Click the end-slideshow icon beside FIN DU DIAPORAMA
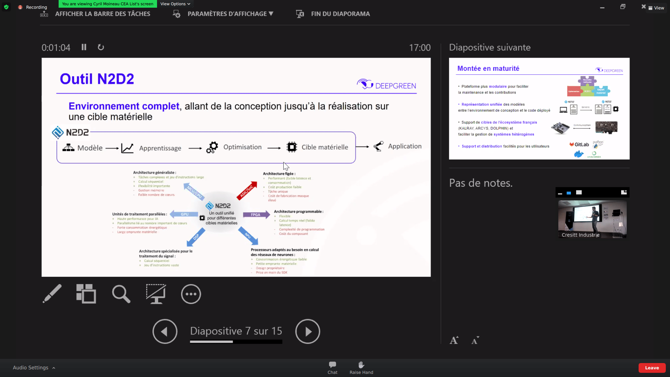 click(x=300, y=14)
